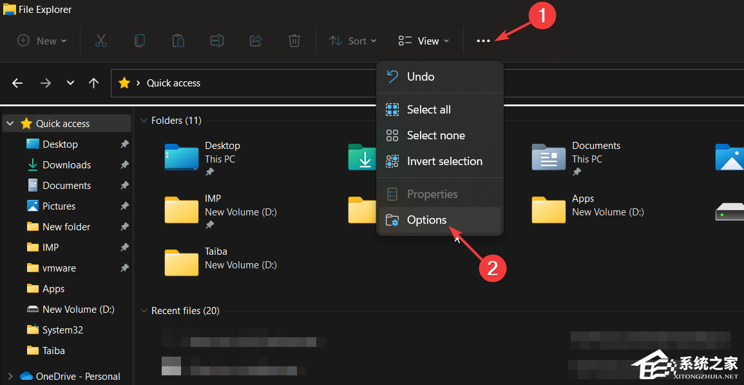Screen dimensions: 744x385
Task: Expand the OneDrive - Personal tree node
Action: coord(10,376)
